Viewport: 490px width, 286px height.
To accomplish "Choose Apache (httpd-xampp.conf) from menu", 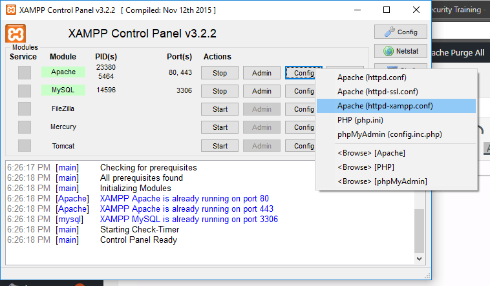I will coord(385,106).
